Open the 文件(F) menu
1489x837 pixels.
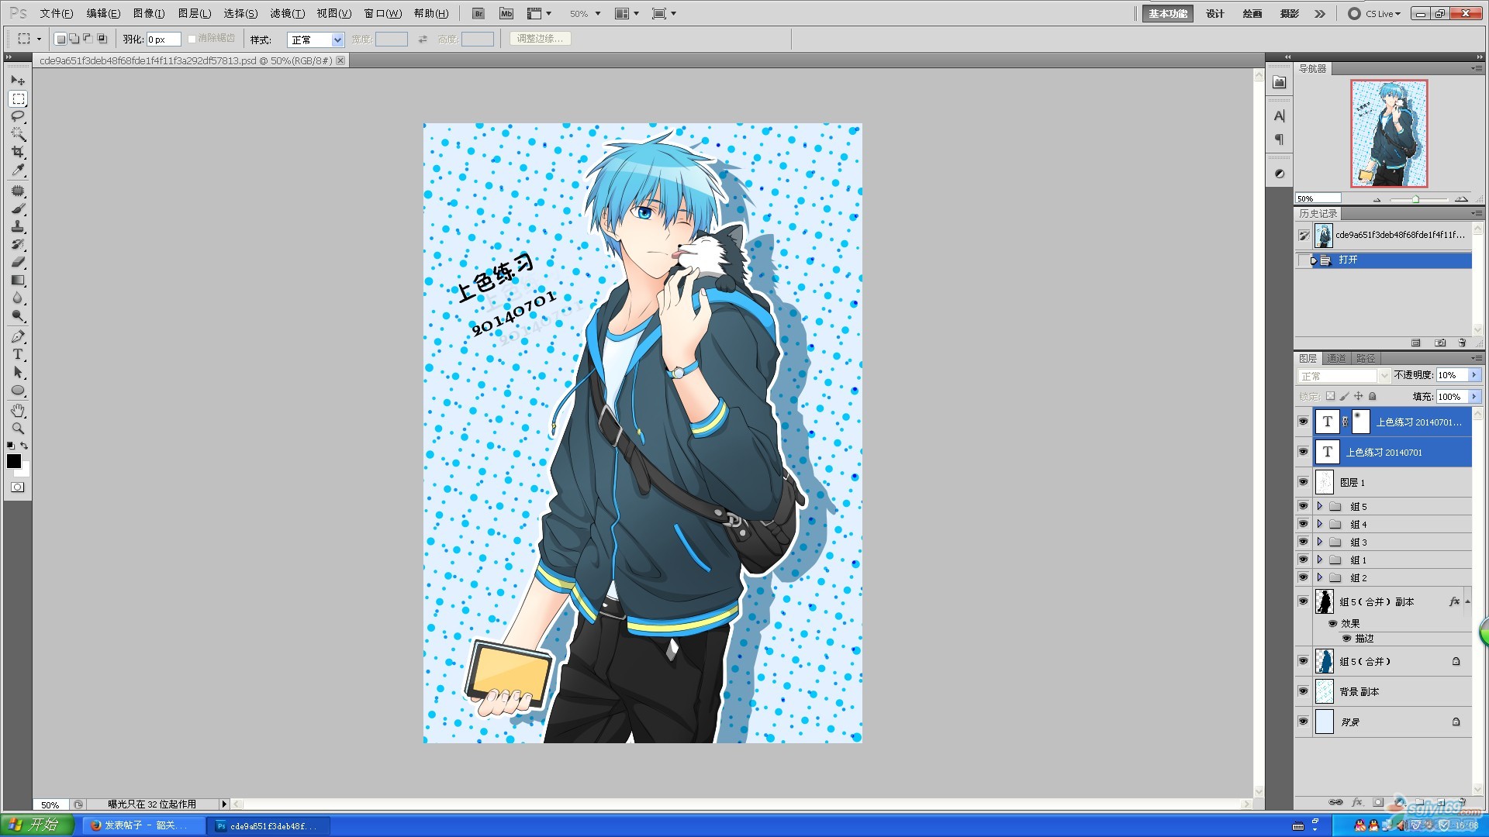(56, 14)
